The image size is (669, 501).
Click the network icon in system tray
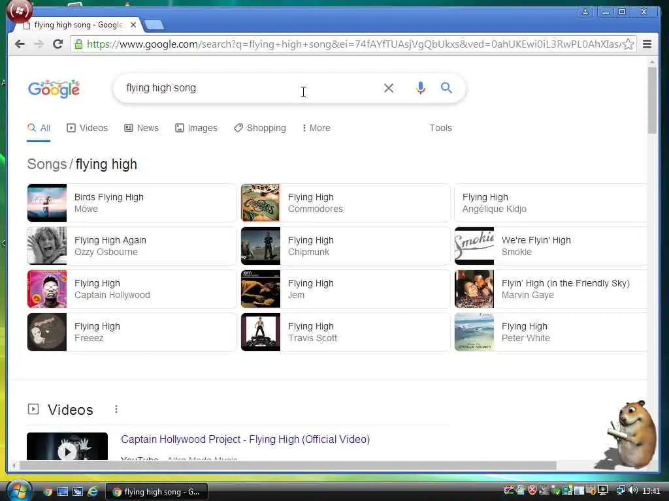click(621, 491)
